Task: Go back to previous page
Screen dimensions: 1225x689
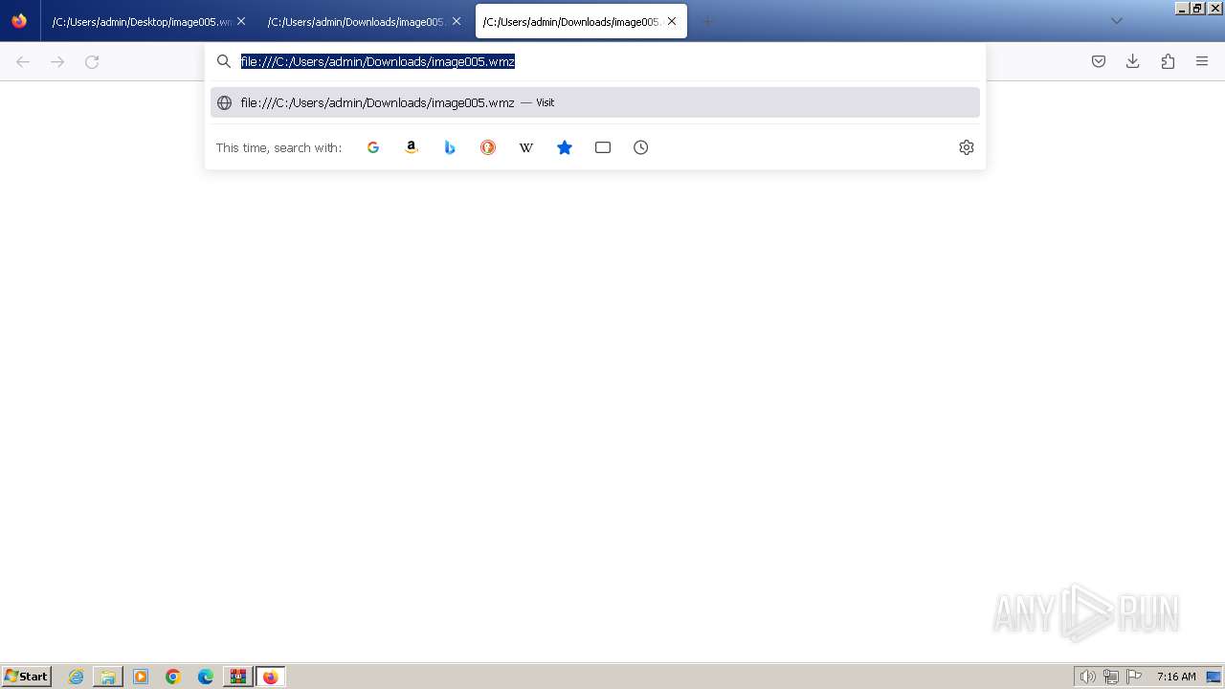Action: pyautogui.click(x=23, y=61)
